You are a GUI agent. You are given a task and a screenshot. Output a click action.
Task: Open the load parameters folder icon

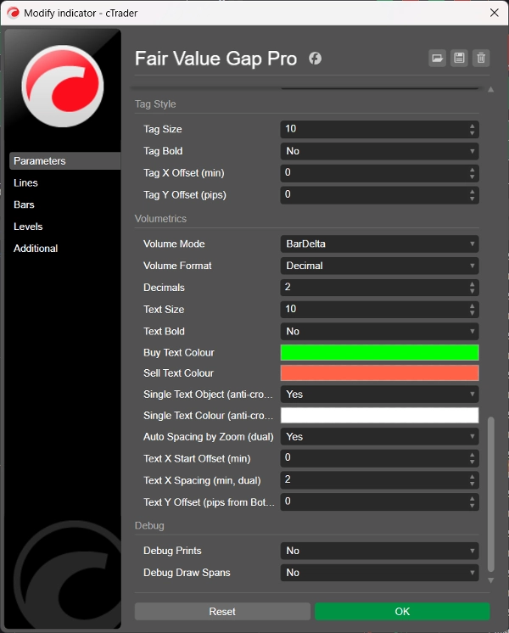coord(437,58)
